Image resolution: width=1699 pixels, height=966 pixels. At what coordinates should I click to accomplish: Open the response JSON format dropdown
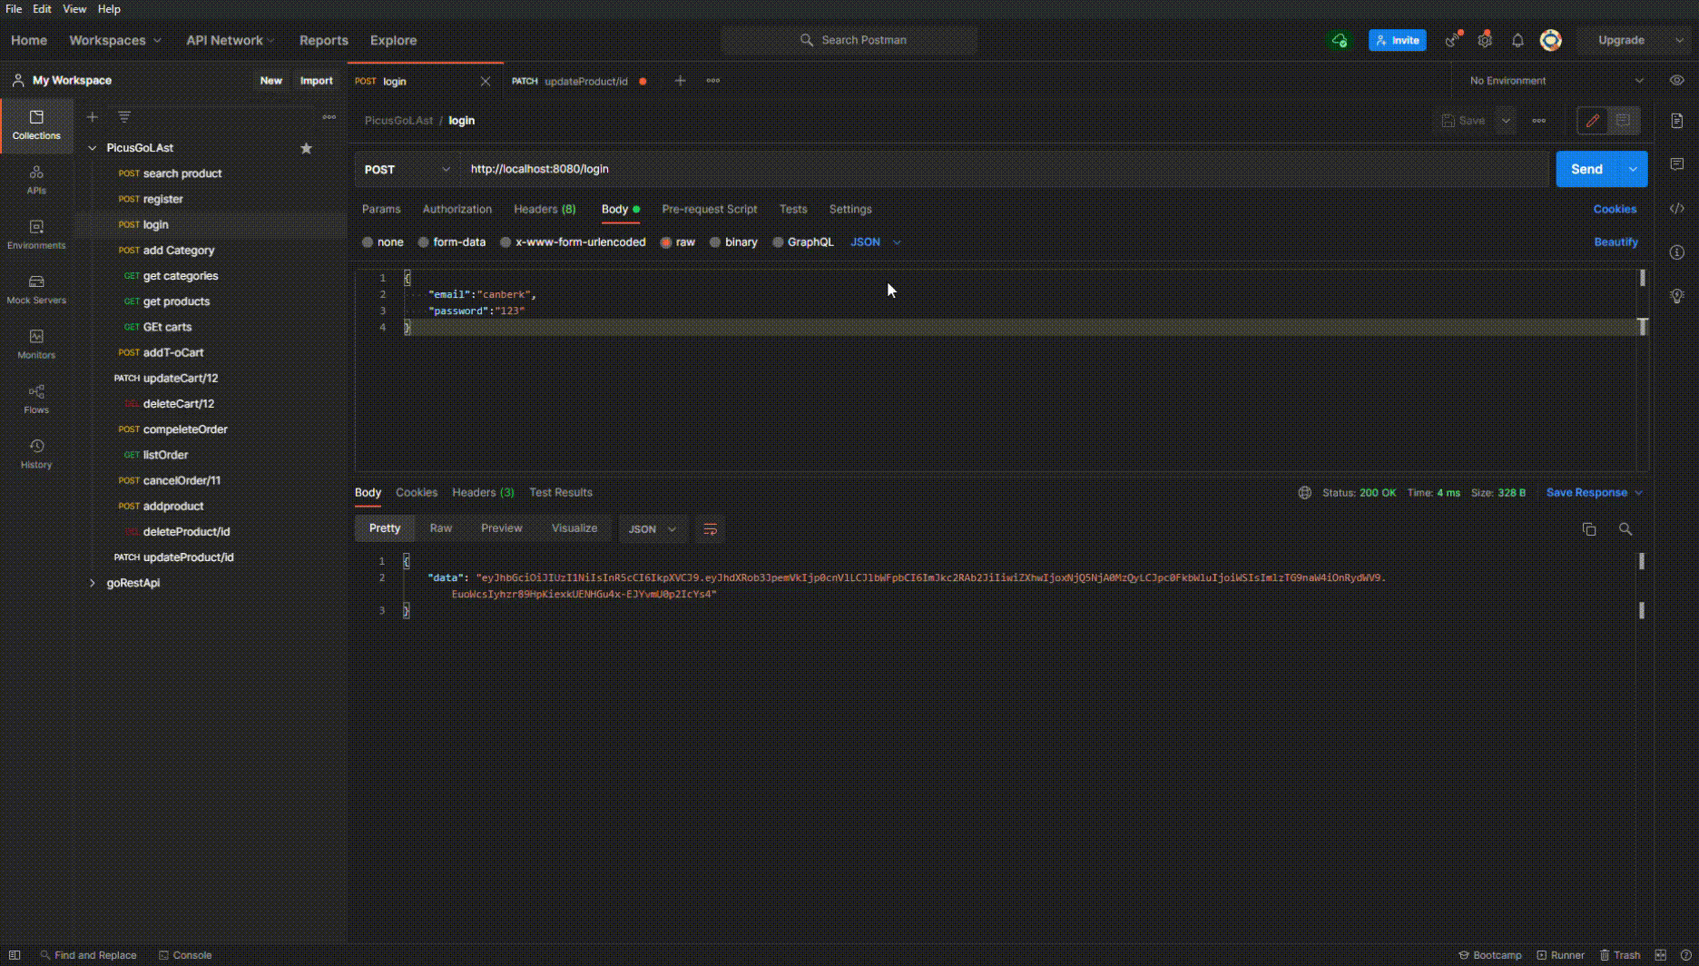(653, 529)
